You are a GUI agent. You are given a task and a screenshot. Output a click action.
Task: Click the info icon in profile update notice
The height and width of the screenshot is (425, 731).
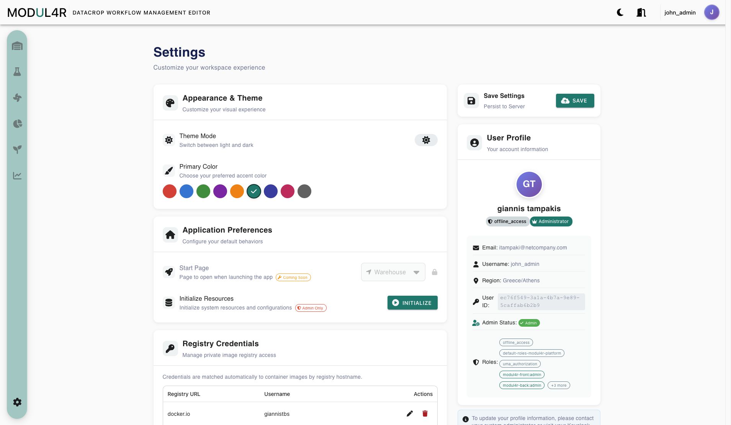click(466, 419)
